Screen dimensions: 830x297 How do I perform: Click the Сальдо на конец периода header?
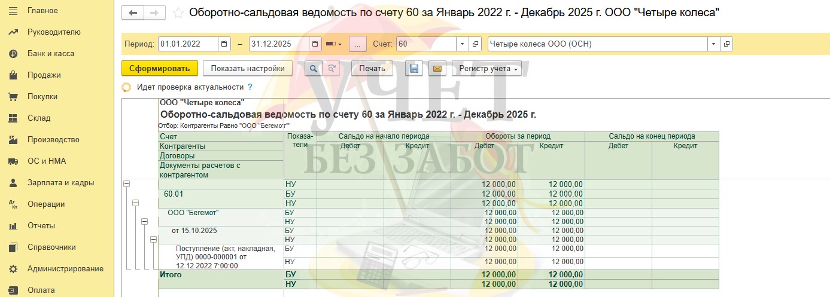[652, 136]
